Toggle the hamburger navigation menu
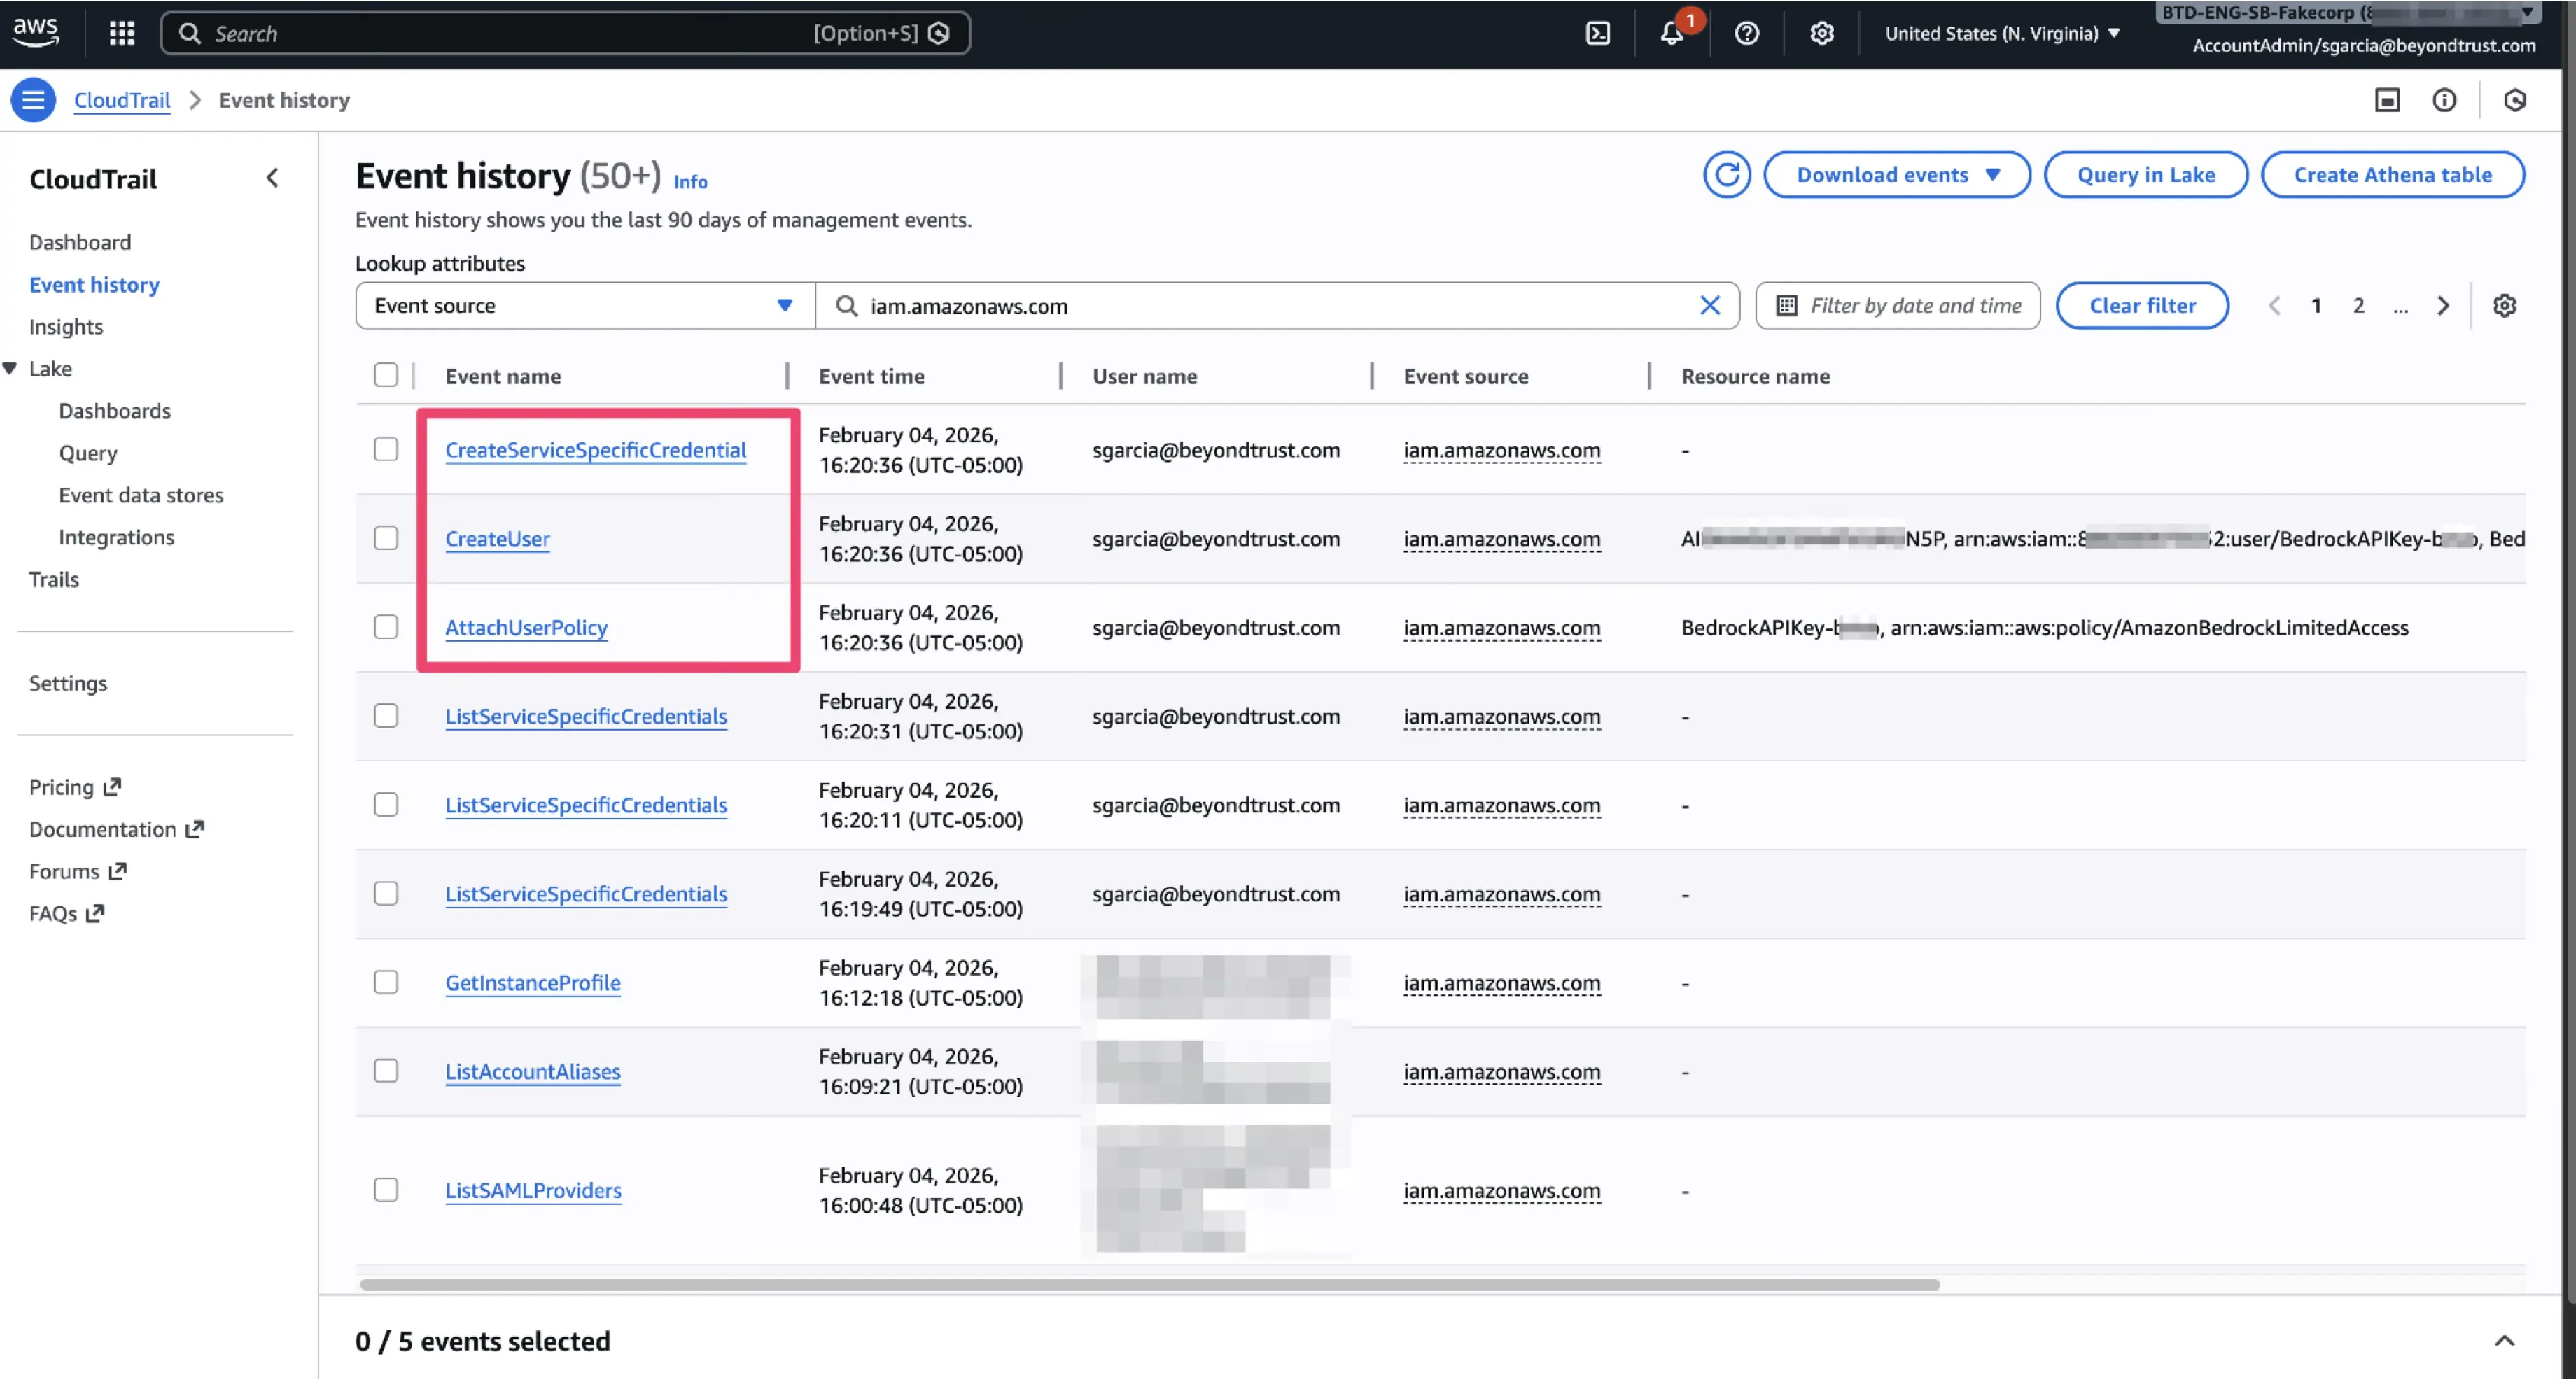2576x1380 pixels. (x=33, y=100)
